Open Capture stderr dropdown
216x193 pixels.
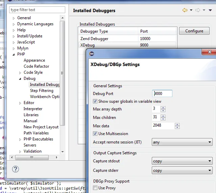[182, 170]
